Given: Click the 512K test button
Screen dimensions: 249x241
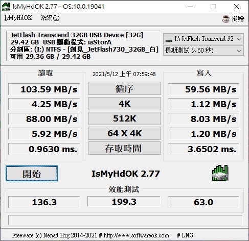Looking at the screenshot, I should [124, 118].
